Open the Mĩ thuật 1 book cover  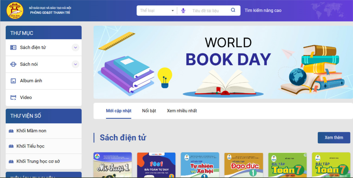tap(113, 165)
